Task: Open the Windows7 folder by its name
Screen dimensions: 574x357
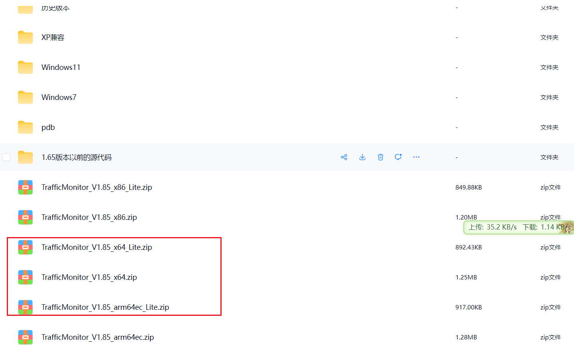Action: tap(59, 98)
